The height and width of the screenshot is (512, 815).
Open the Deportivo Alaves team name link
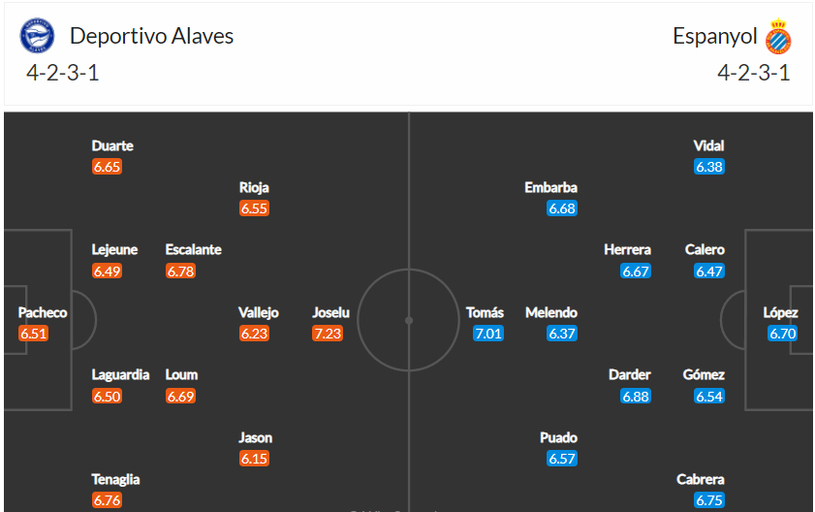tap(152, 36)
